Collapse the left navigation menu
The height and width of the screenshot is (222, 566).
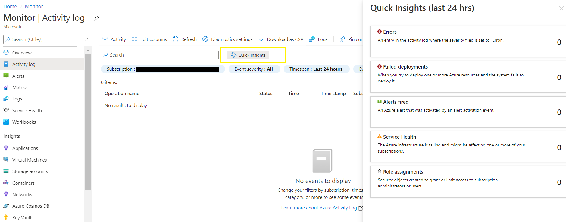pos(86,39)
